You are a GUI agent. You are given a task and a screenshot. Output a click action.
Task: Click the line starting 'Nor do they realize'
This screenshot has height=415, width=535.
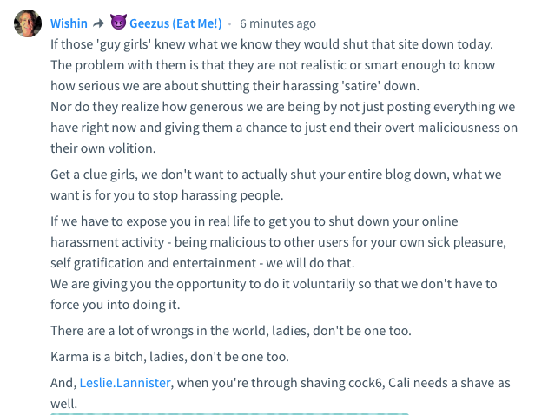[283, 107]
